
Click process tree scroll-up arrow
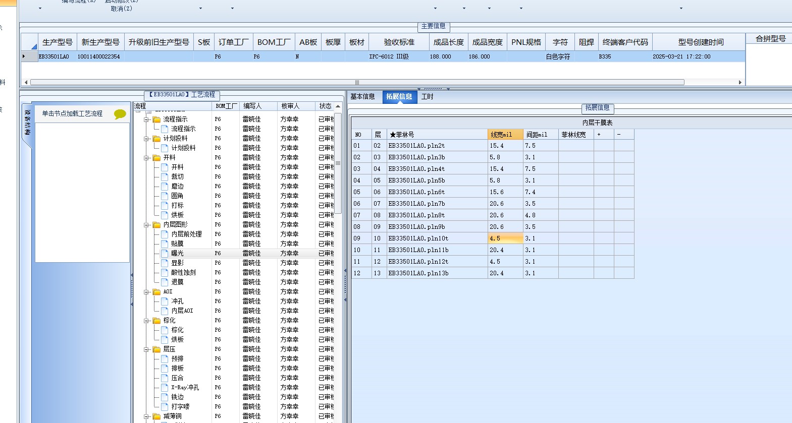click(338, 106)
